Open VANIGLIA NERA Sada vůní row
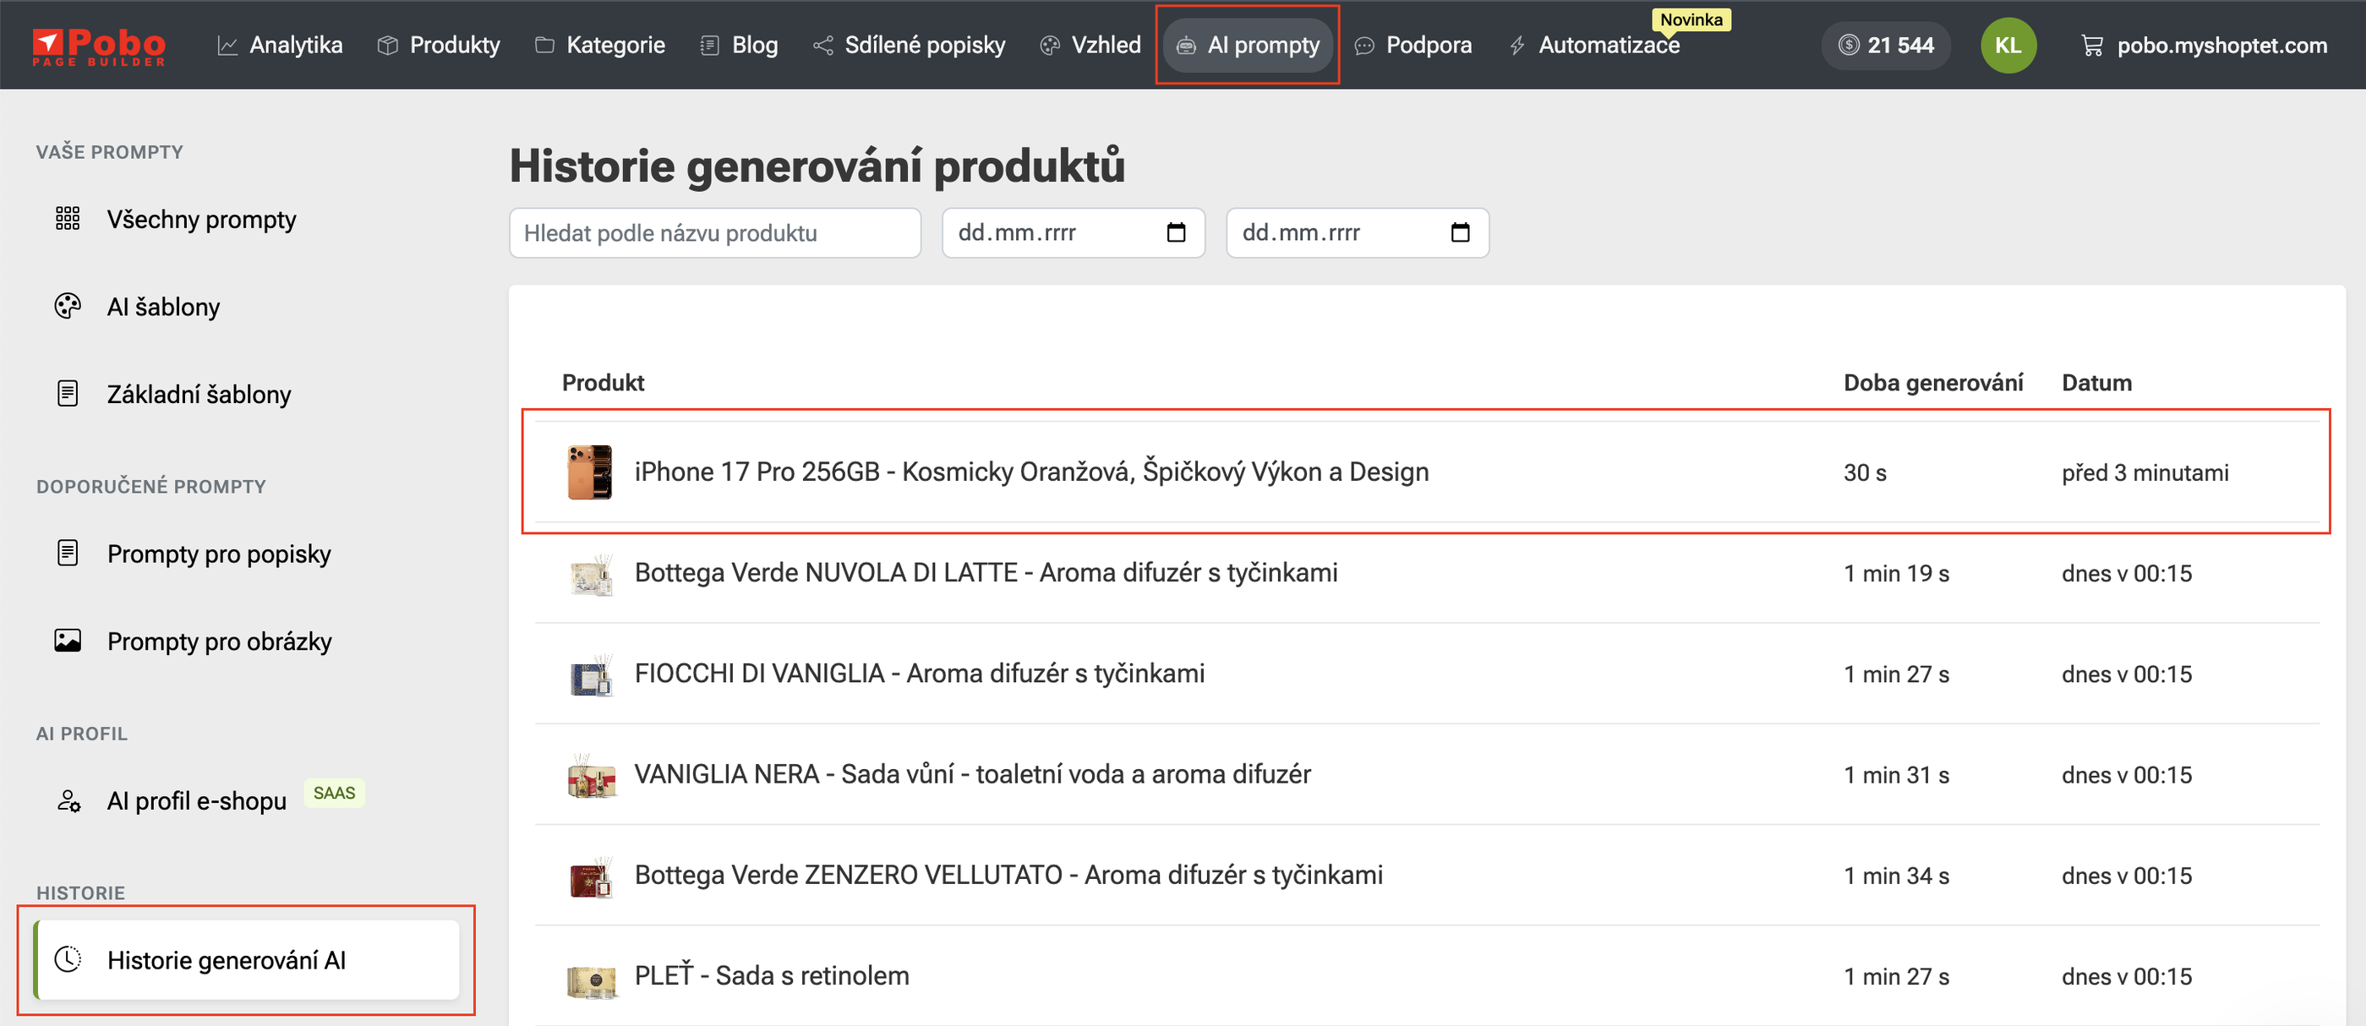 [1426, 775]
